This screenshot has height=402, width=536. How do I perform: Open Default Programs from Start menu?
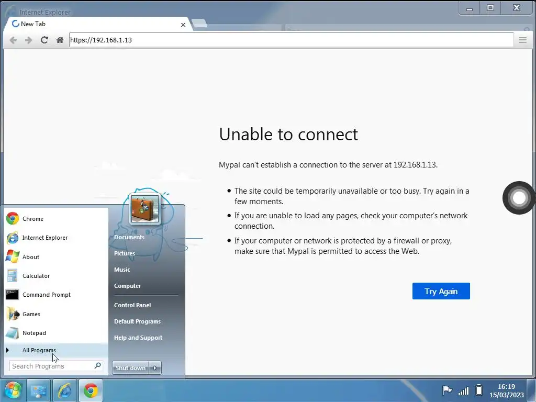(138, 321)
